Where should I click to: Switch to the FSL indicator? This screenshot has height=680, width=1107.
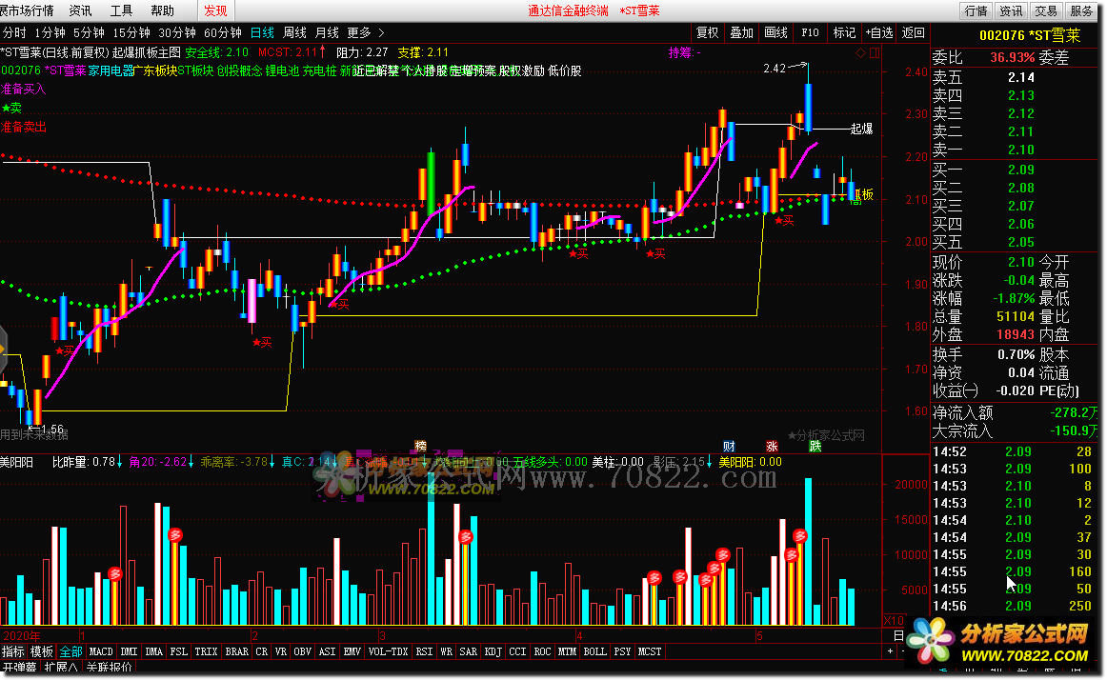point(179,651)
